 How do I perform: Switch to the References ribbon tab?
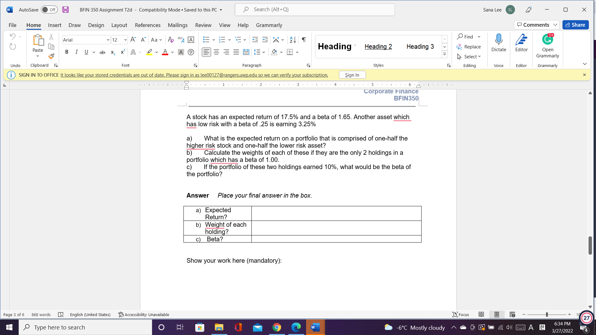coord(148,25)
